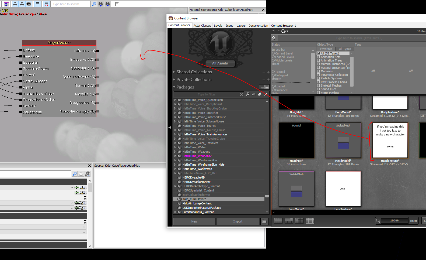The image size is (426, 260).
Task: Uncheck the All (52 Types) checkbox
Action: [319, 53]
